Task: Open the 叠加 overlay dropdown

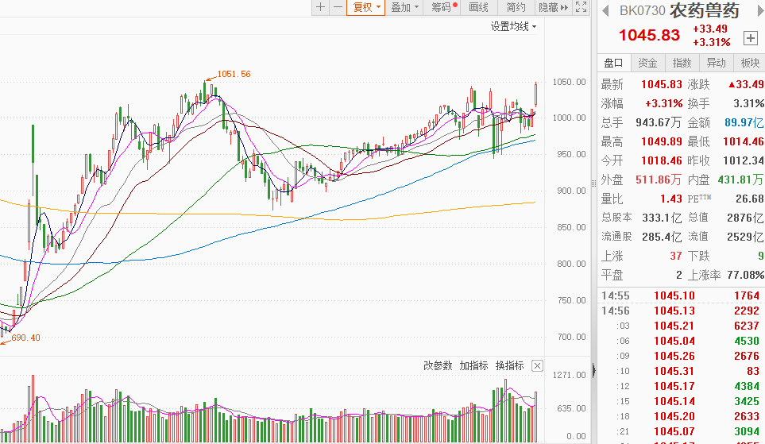Action: click(x=405, y=7)
